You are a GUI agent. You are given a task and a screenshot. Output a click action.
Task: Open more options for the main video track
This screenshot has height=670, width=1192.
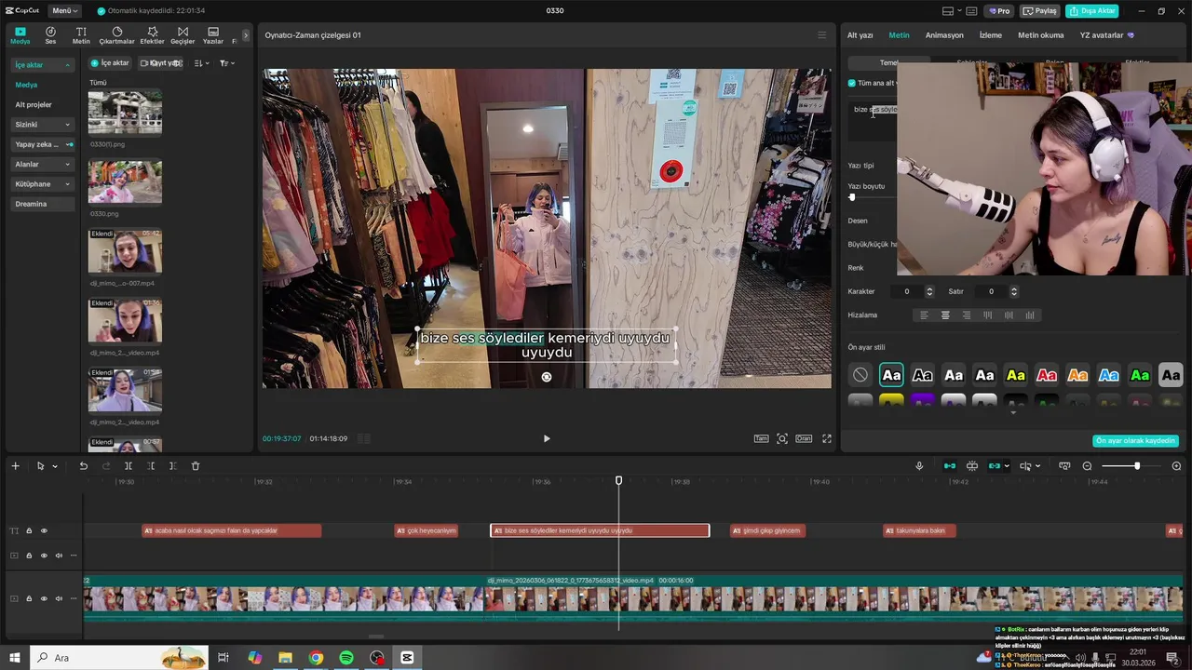pyautogui.click(x=74, y=598)
